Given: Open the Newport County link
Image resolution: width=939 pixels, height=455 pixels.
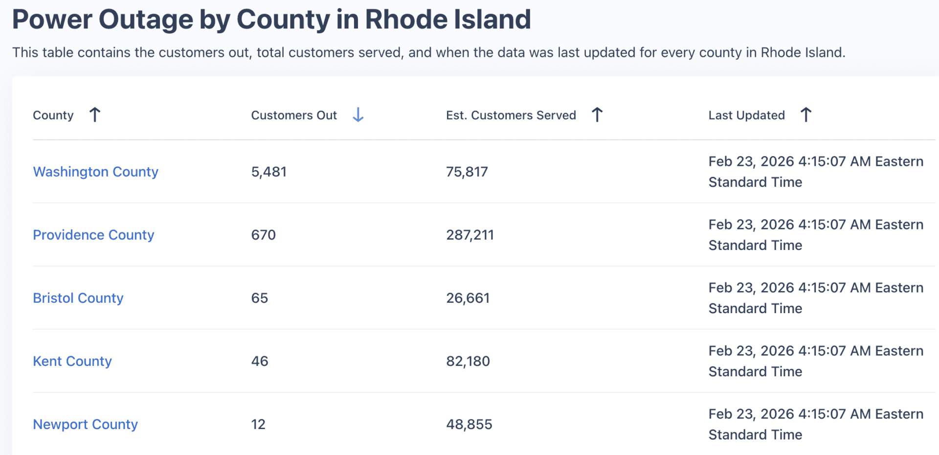Looking at the screenshot, I should coord(85,424).
